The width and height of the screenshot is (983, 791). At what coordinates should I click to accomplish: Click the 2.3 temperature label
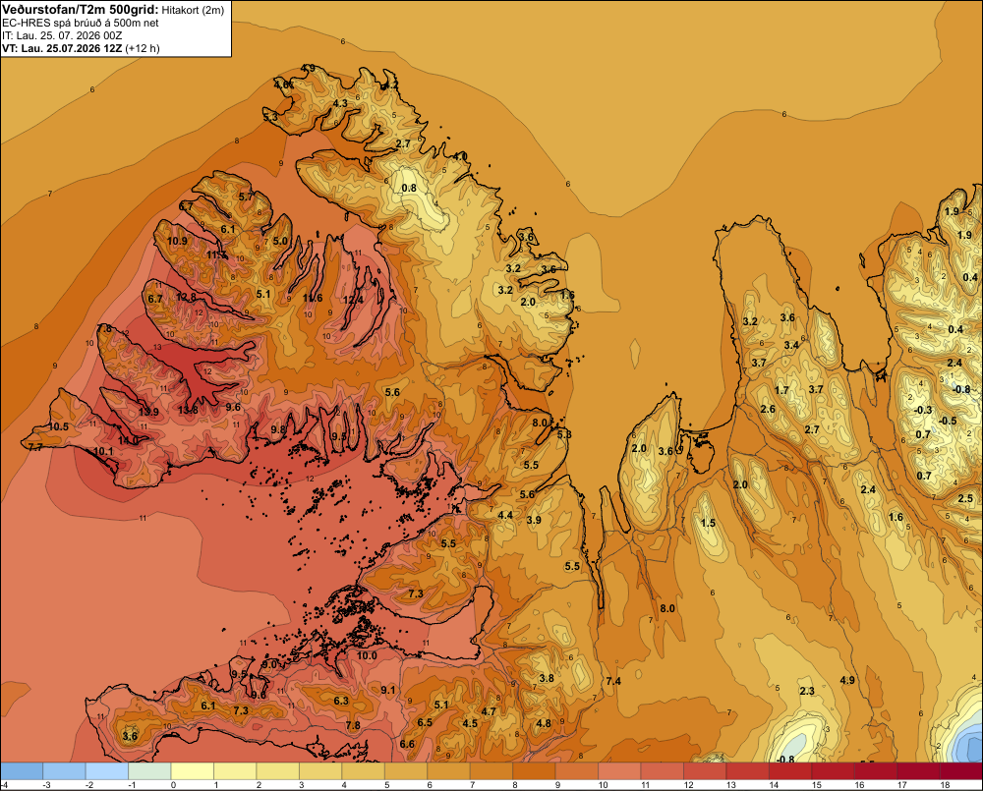807,691
